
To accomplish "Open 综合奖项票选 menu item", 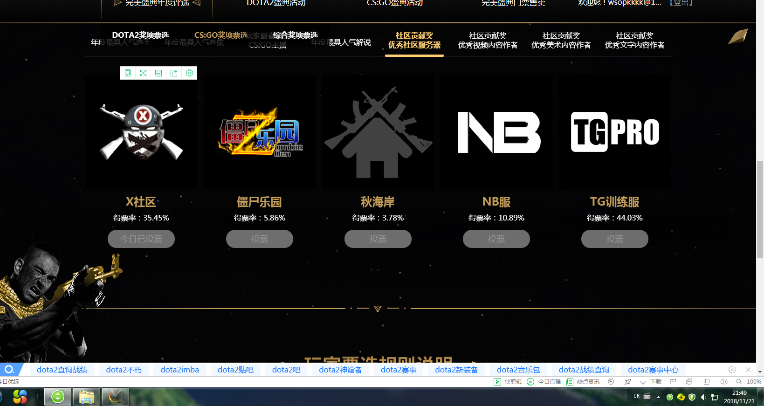I will [296, 35].
